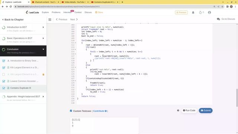
Task: Open the Contest menu
Action: pyautogui.click(x=78, y=12)
